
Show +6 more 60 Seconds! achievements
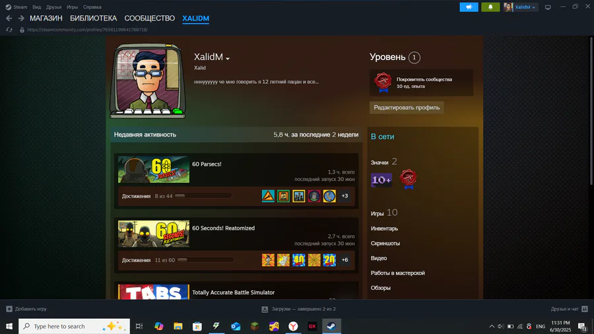pyautogui.click(x=345, y=260)
